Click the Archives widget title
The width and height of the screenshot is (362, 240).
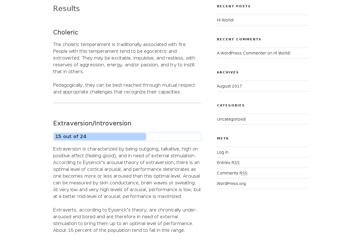228,72
